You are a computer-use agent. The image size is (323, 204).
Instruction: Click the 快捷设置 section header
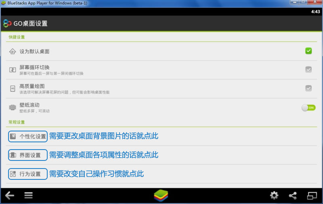(x=17, y=37)
